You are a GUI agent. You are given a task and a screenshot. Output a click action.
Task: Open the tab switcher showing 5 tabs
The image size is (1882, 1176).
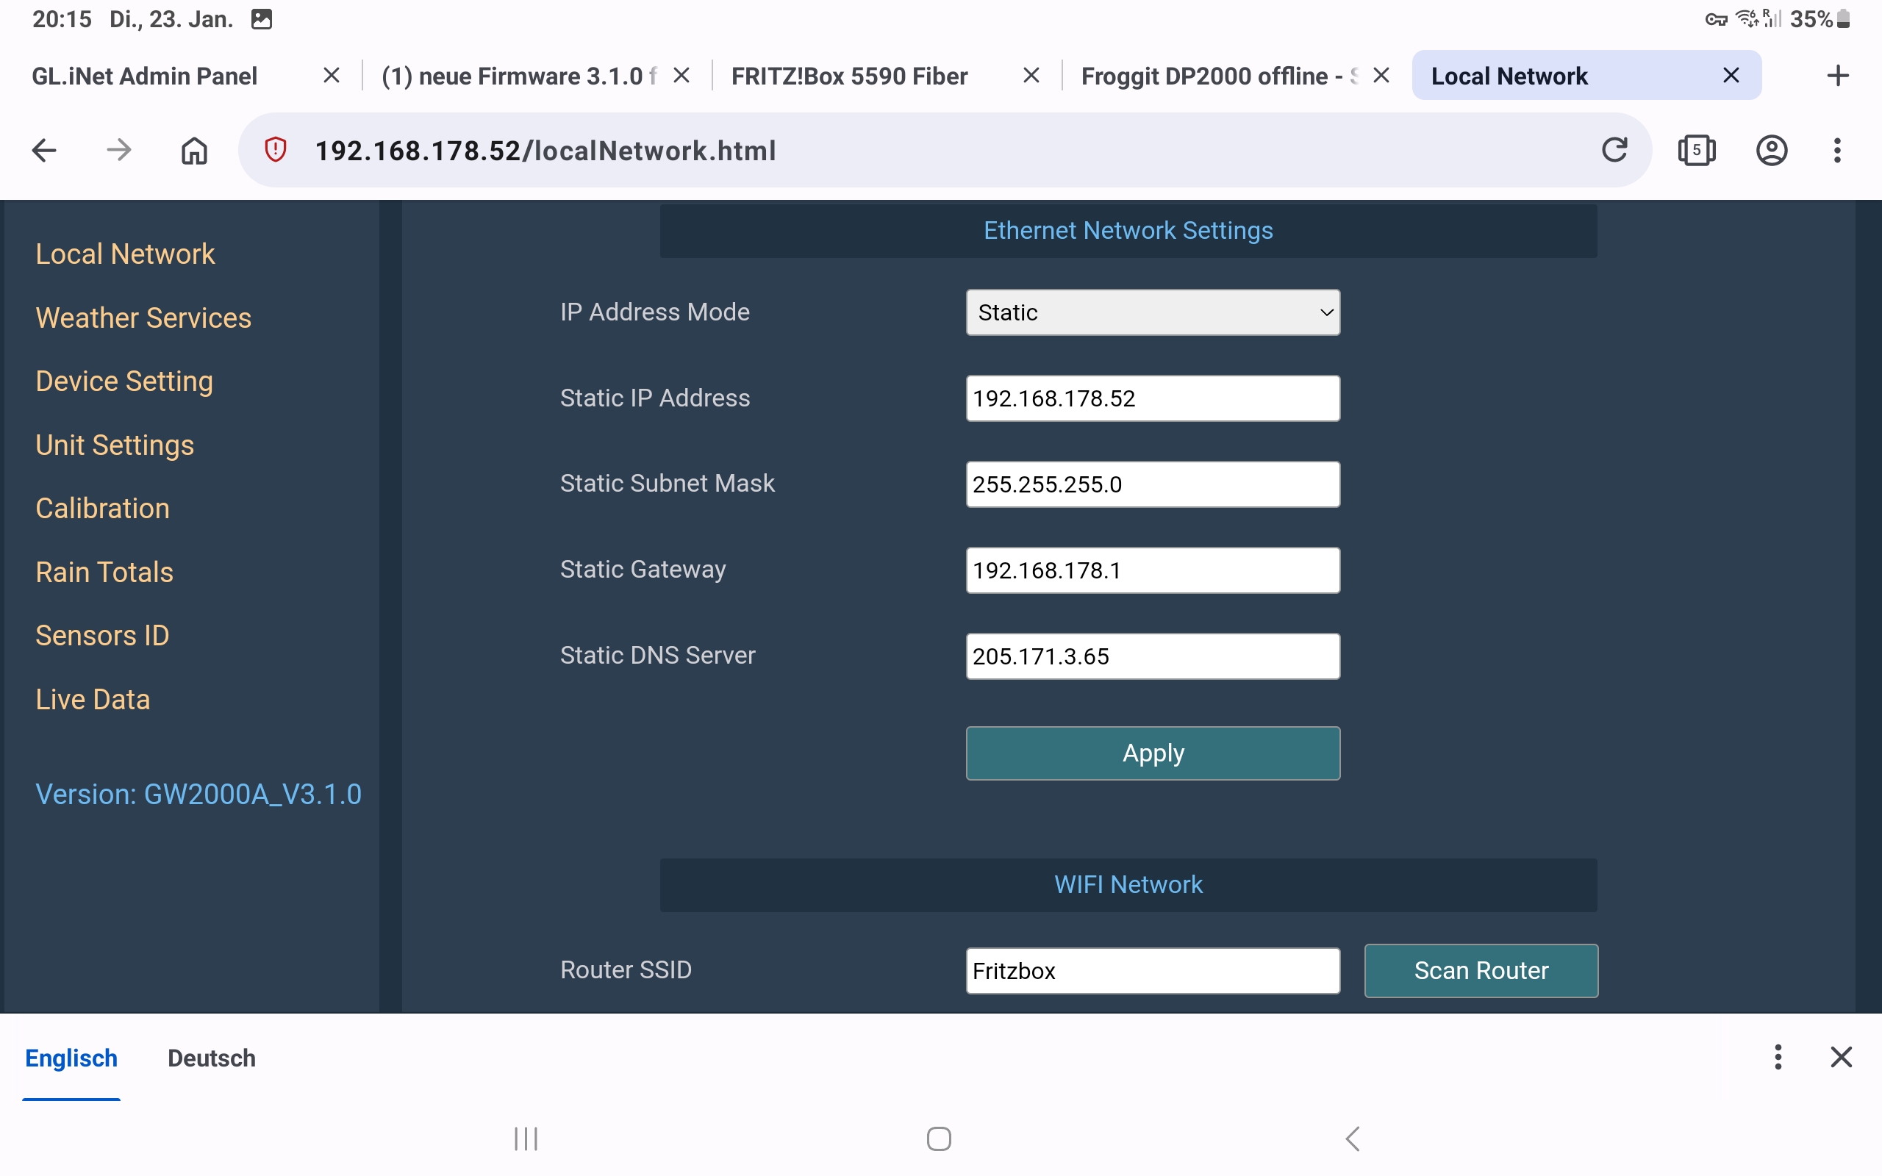(x=1696, y=150)
